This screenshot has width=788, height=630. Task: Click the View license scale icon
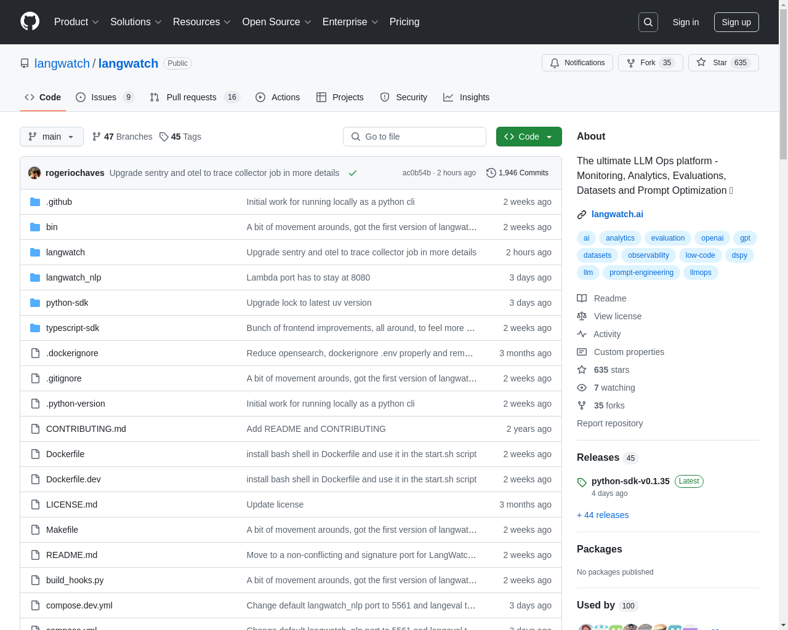(x=582, y=316)
